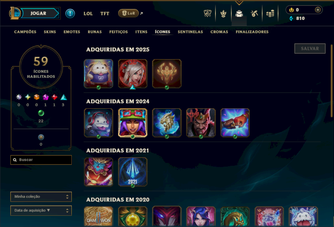Switch to the SENTINELAS tab

point(190,32)
